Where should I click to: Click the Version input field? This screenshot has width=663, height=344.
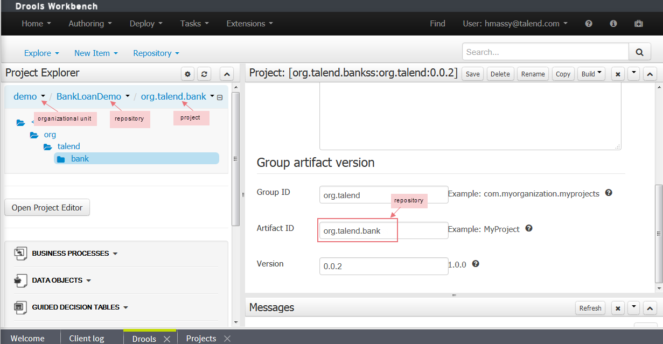(383, 266)
